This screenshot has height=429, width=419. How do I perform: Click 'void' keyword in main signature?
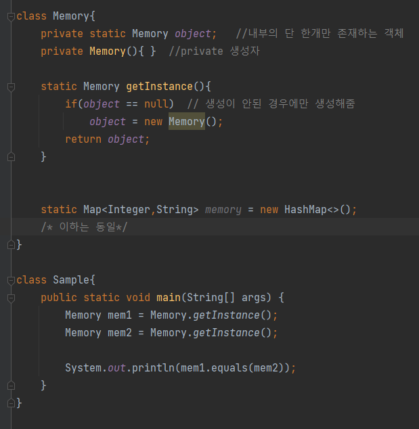pos(138,298)
